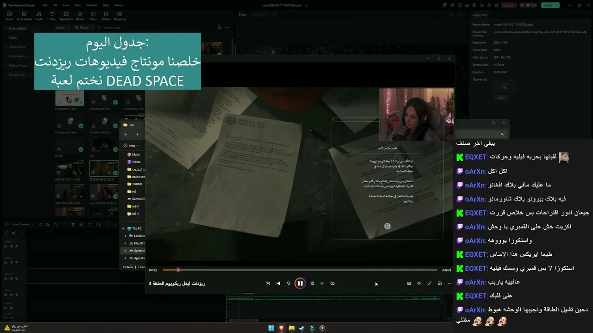The height and width of the screenshot is (333, 593).
Task: Open media filter options in Filmora
Action: tap(220, 28)
